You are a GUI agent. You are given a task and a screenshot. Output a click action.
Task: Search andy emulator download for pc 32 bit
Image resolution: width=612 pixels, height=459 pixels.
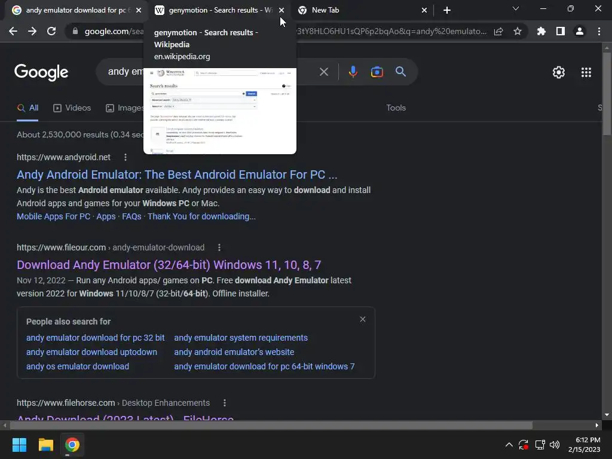point(95,338)
